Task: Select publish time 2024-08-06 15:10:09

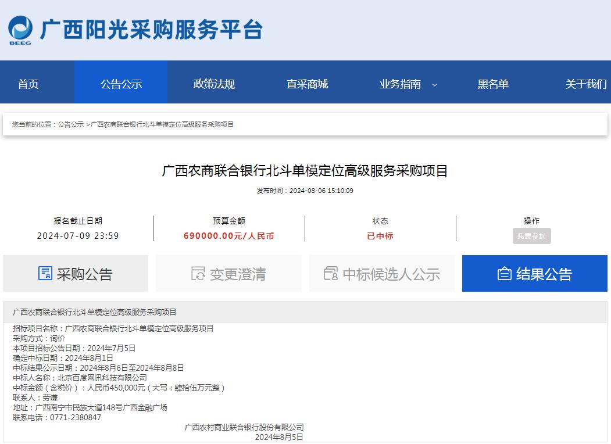Action: pos(321,191)
